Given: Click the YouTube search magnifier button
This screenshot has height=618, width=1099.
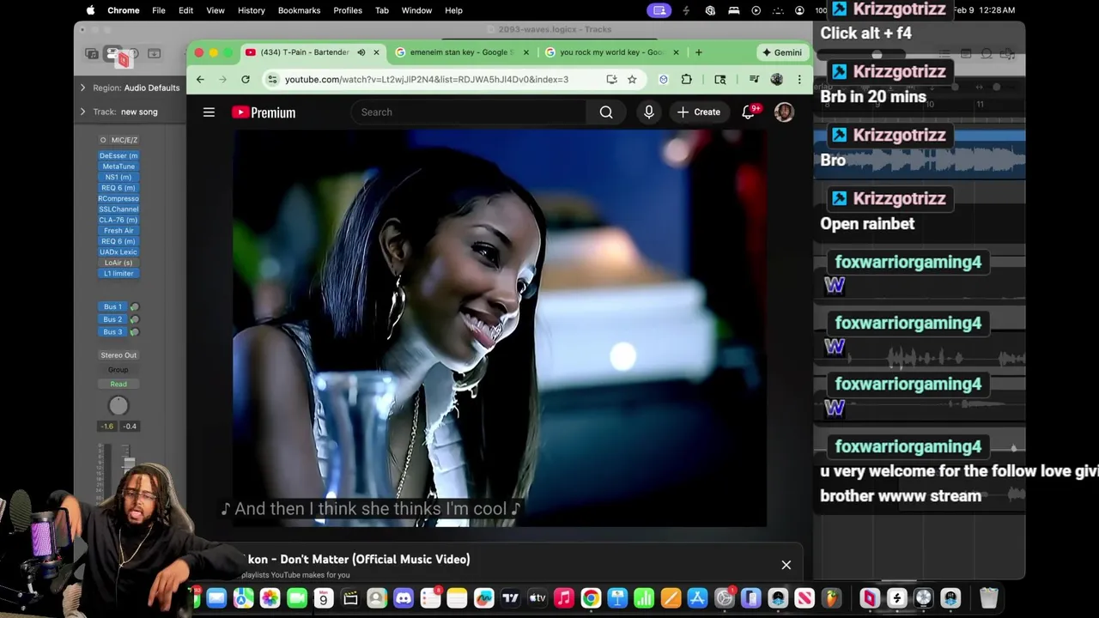Looking at the screenshot, I should pos(606,112).
